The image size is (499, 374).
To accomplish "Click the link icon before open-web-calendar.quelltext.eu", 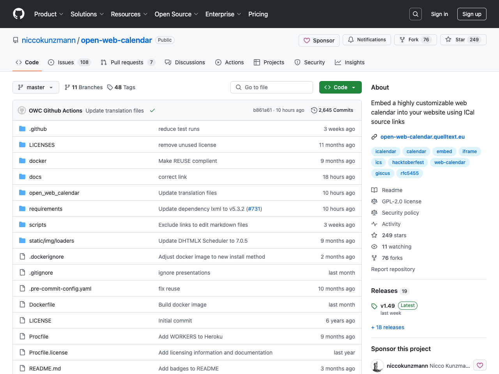I will point(374,137).
